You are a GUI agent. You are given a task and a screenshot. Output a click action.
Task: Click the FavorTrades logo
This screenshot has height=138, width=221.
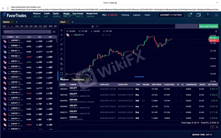click(15, 15)
